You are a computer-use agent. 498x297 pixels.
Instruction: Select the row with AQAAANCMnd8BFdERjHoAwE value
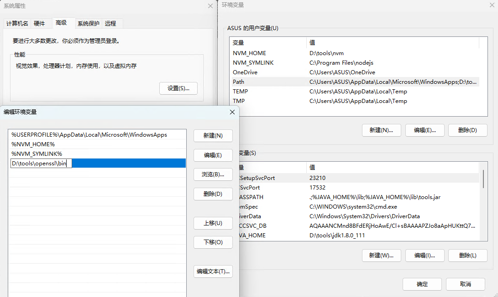[x=359, y=225]
